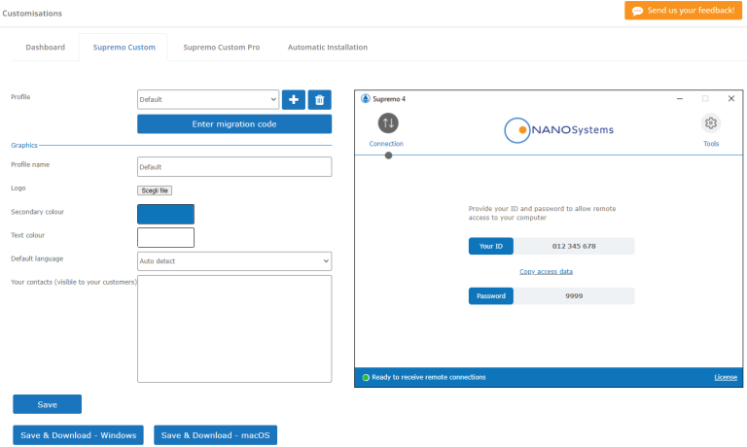Click the feedback speech bubble icon
This screenshot has width=747, height=447.
(x=637, y=11)
